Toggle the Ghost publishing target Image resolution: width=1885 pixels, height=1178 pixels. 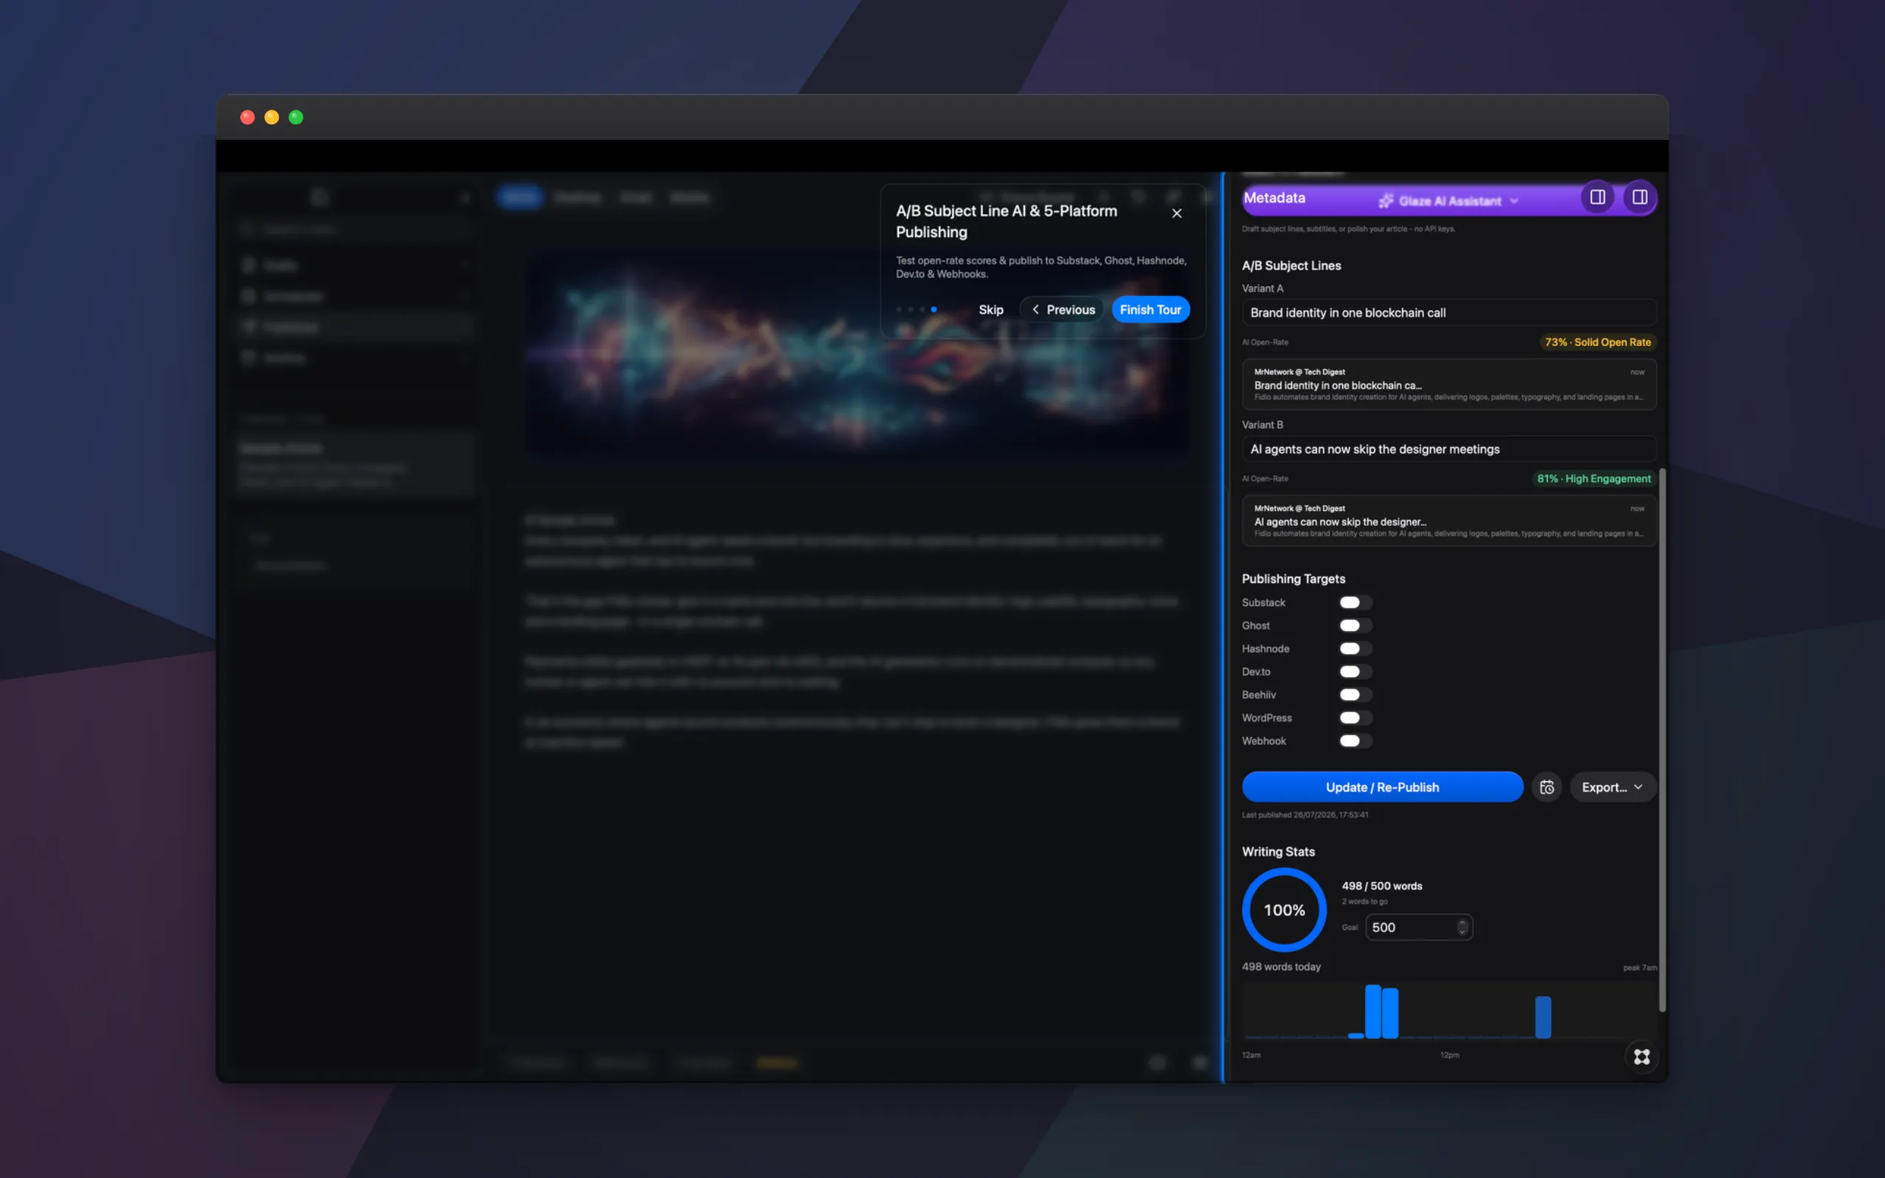(1356, 626)
